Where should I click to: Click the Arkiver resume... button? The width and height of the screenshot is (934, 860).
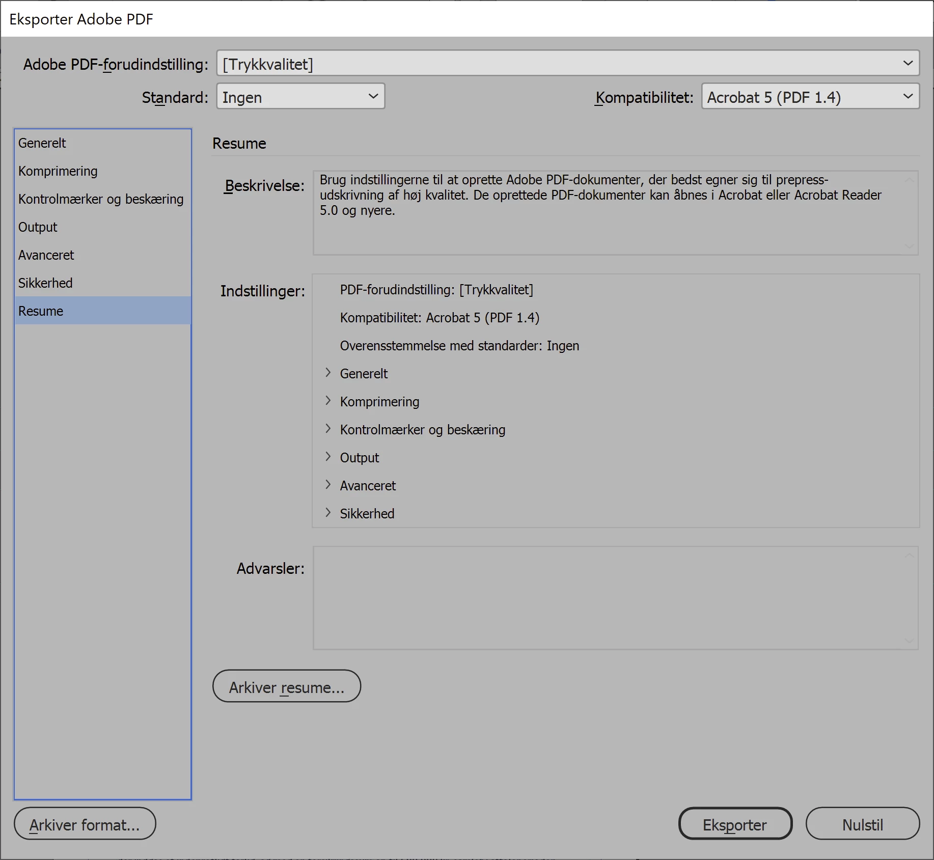pyautogui.click(x=287, y=686)
